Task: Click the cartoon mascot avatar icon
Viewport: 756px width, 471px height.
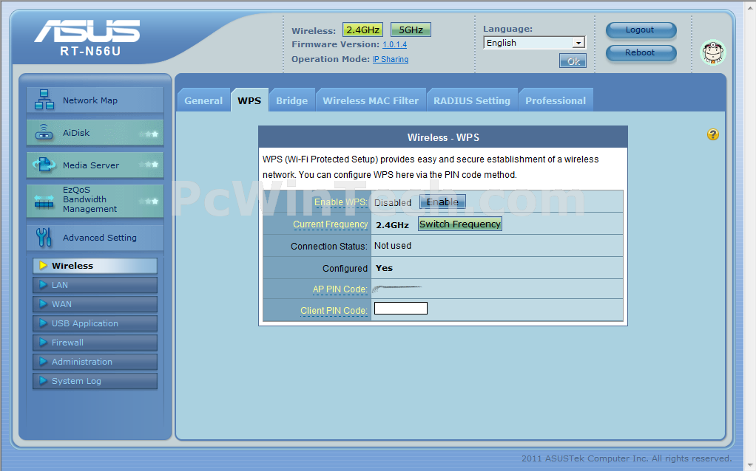Action: (712, 52)
